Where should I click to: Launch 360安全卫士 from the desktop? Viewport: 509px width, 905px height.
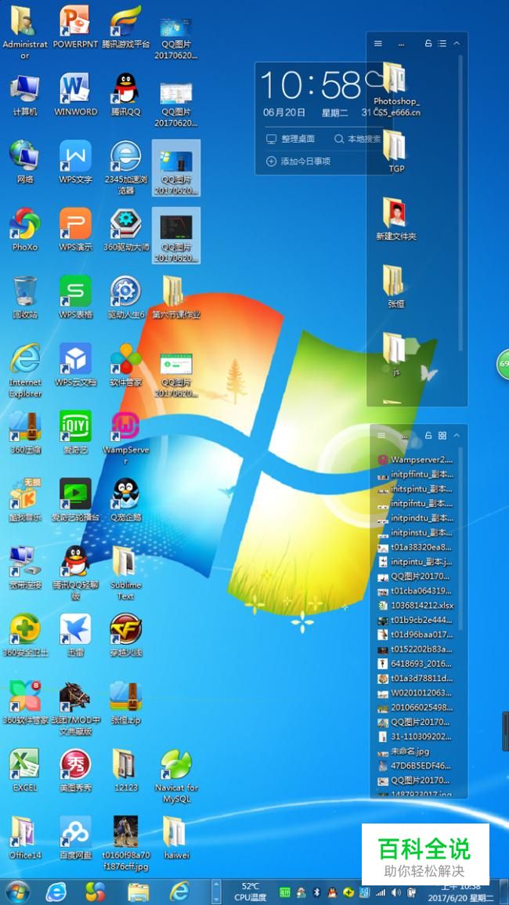(x=25, y=635)
